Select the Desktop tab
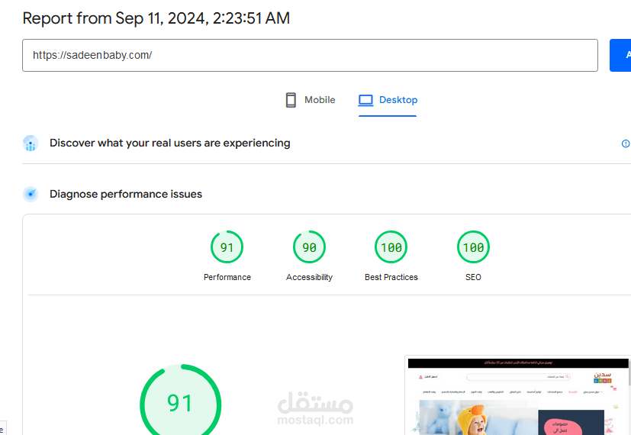Viewport: 631px width, 435px height. coord(388,100)
